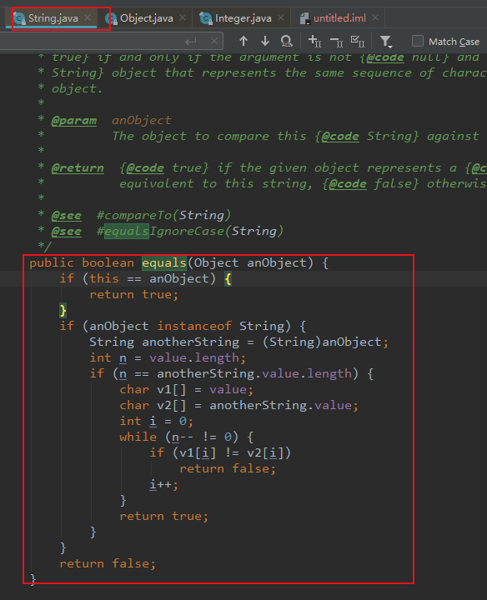The width and height of the screenshot is (487, 600).
Task: Switch to the Object.java tab
Action: pos(146,18)
